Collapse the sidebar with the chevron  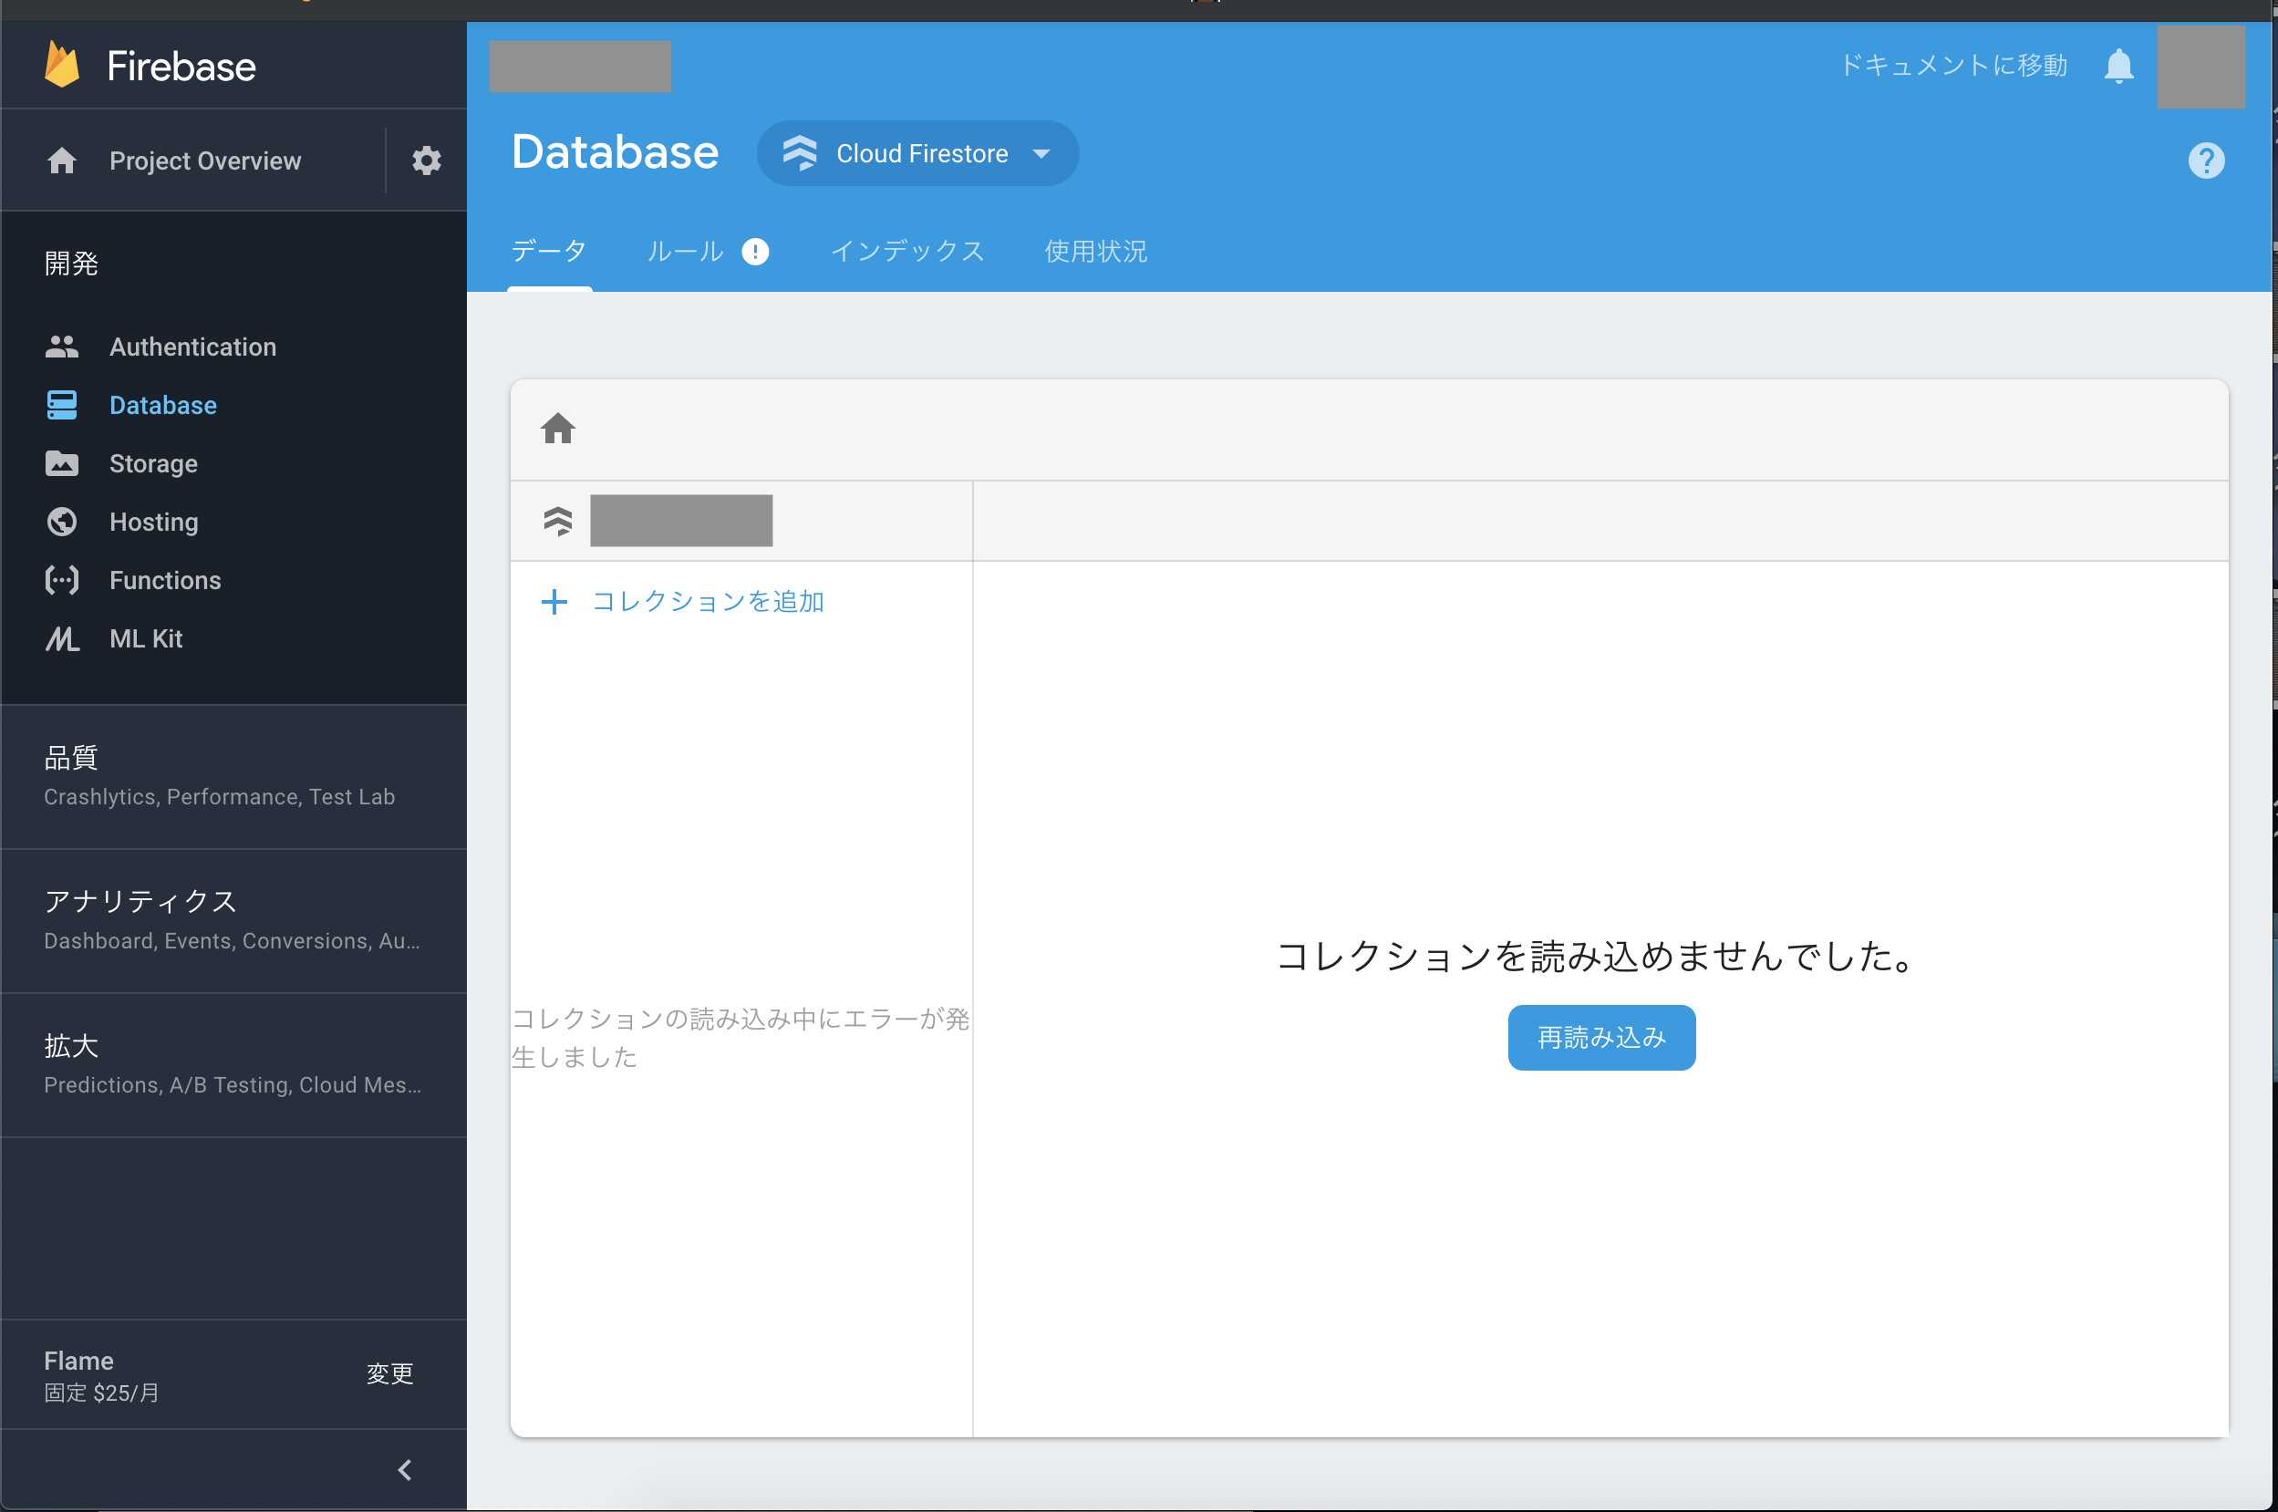click(x=405, y=1469)
